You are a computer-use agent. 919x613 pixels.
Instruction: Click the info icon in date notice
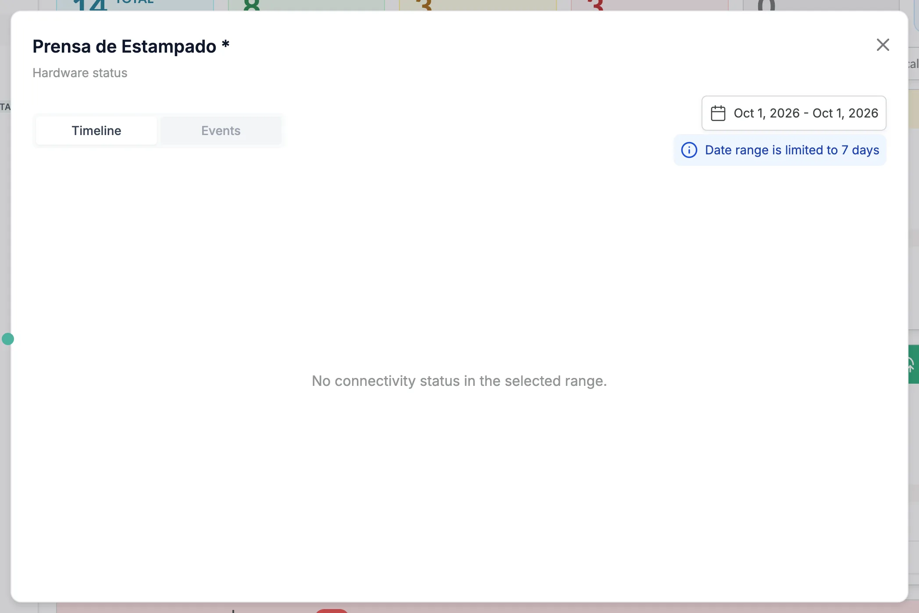689,150
